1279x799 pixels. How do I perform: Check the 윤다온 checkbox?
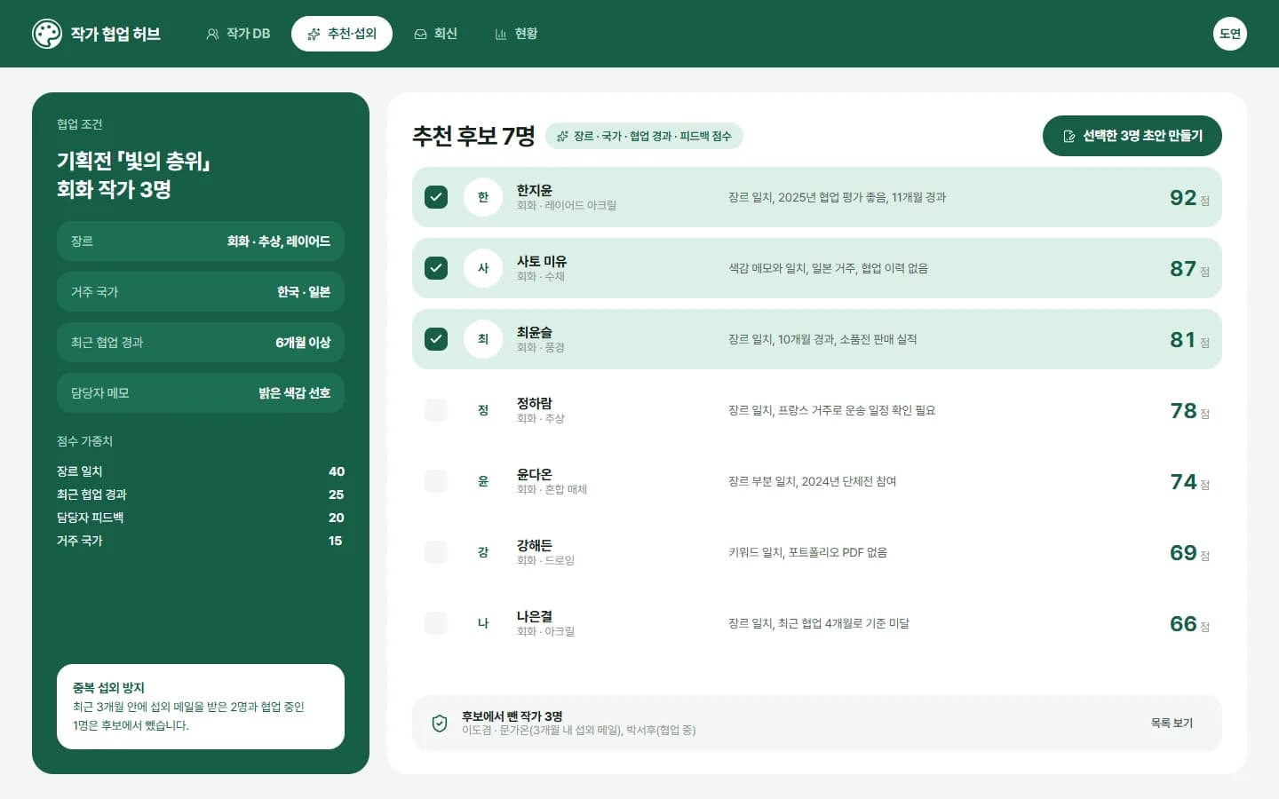(436, 481)
